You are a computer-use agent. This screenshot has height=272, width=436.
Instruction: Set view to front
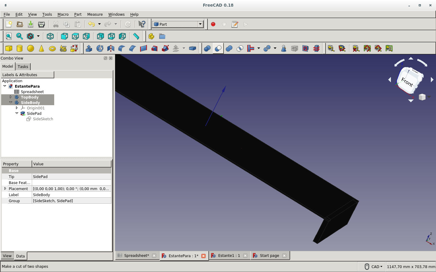click(64, 36)
